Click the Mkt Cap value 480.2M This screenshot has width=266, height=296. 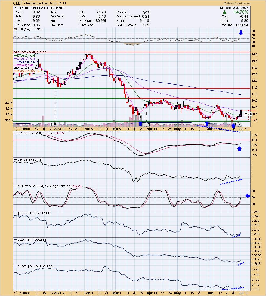100,21
